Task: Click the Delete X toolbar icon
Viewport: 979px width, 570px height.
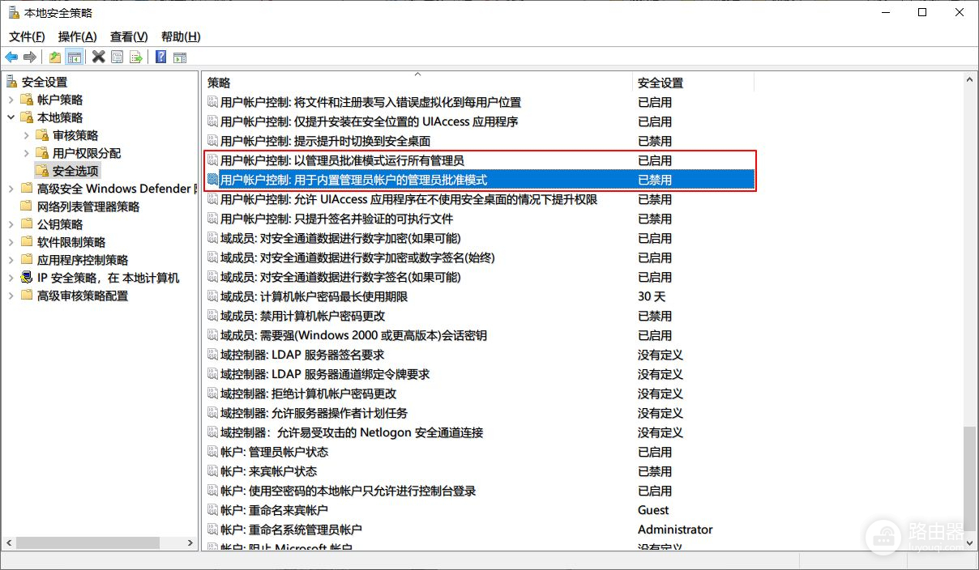Action: pos(98,57)
